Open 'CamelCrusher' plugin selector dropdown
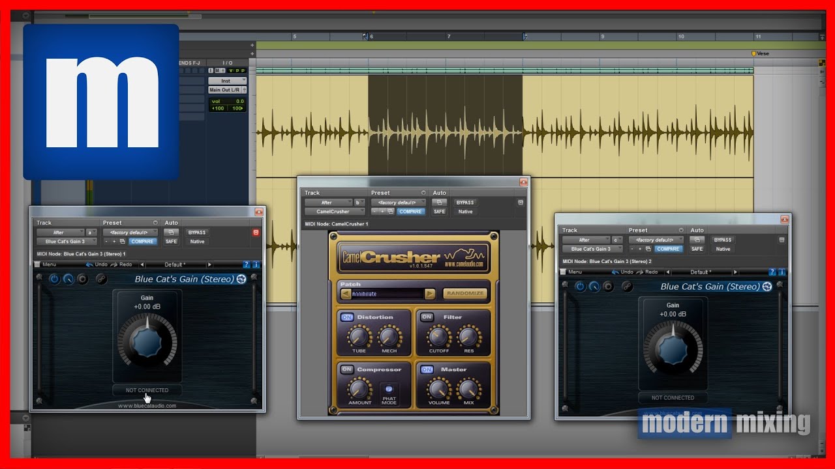 tap(335, 211)
